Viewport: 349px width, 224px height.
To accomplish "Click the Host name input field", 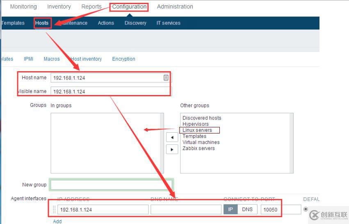I will pyautogui.click(x=111, y=78).
